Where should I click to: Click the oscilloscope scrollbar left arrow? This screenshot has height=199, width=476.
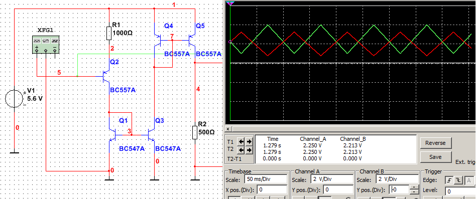click(x=227, y=129)
